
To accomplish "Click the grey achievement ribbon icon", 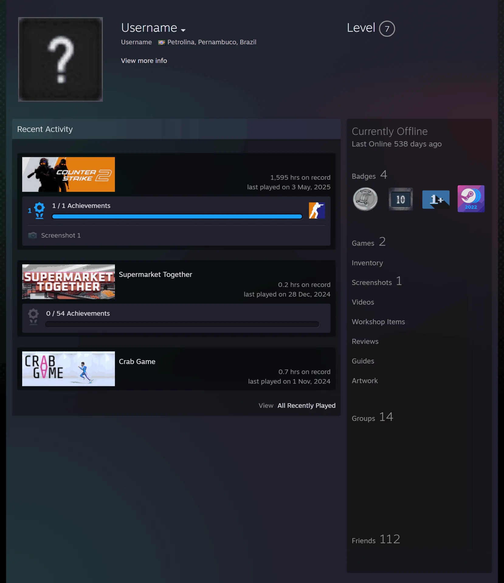I will click(33, 317).
